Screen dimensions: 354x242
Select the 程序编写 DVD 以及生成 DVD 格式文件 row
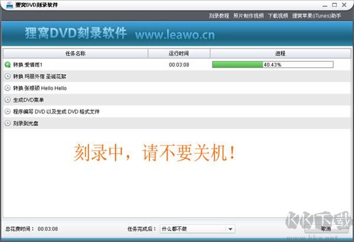pyautogui.click(x=177, y=111)
